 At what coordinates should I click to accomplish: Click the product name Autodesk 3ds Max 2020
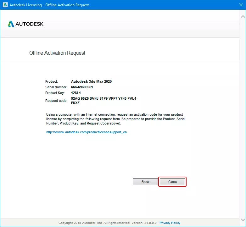coord(91,81)
